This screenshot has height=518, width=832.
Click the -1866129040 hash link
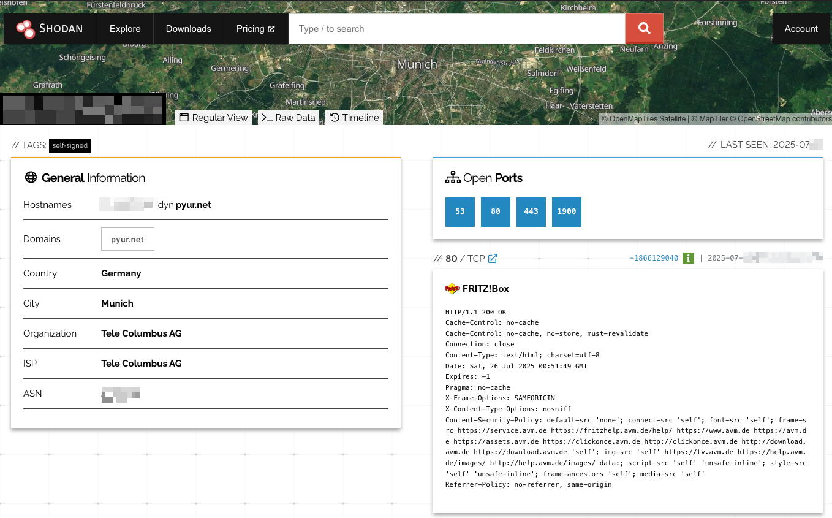[x=654, y=258]
